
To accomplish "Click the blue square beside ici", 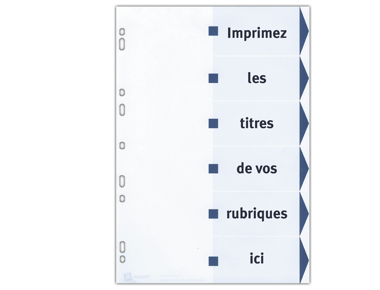I will pos(213,261).
